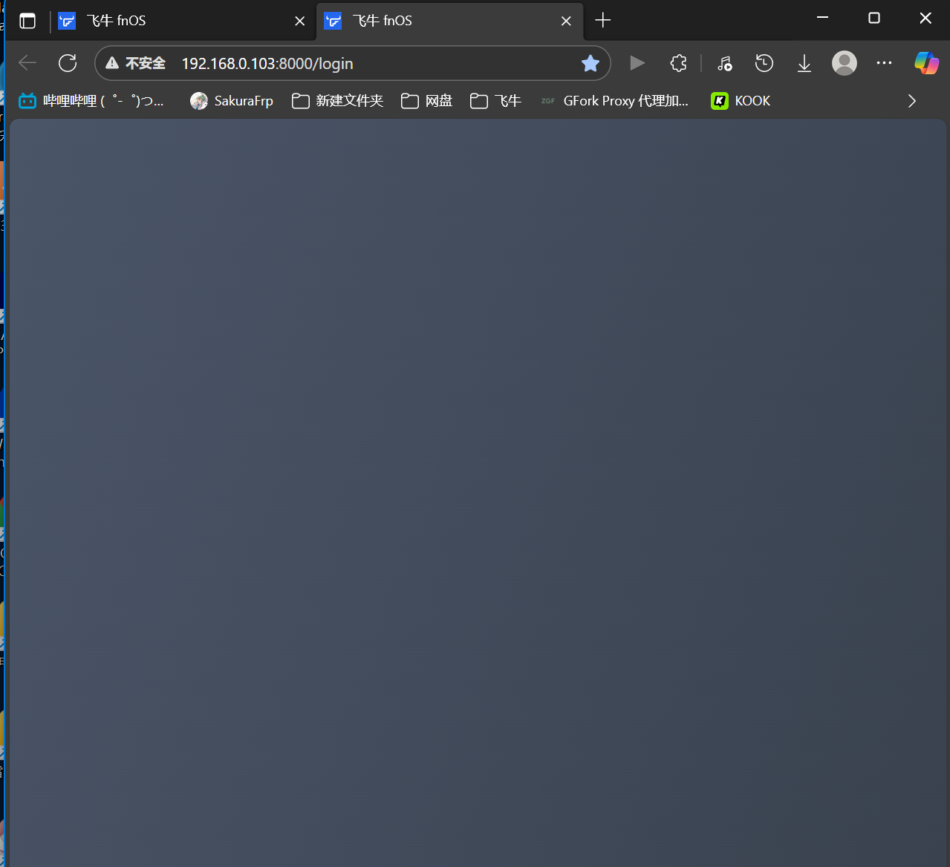Open a new browser tab
This screenshot has height=867, width=950.
pyautogui.click(x=603, y=21)
